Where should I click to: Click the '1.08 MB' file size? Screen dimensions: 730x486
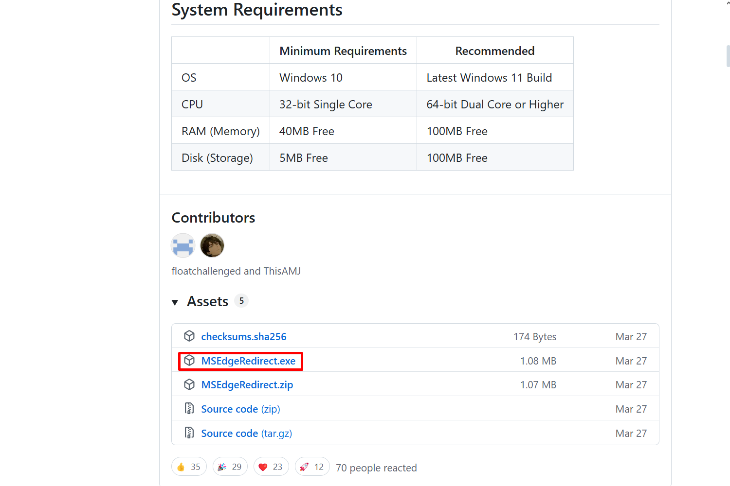[x=538, y=361]
